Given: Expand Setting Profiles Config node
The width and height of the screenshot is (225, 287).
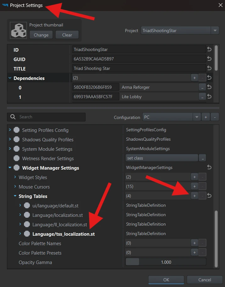Looking at the screenshot, I should click(10, 130).
